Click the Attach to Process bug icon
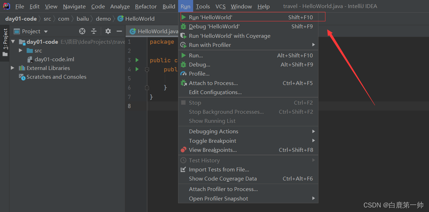429x212 pixels. [183, 83]
